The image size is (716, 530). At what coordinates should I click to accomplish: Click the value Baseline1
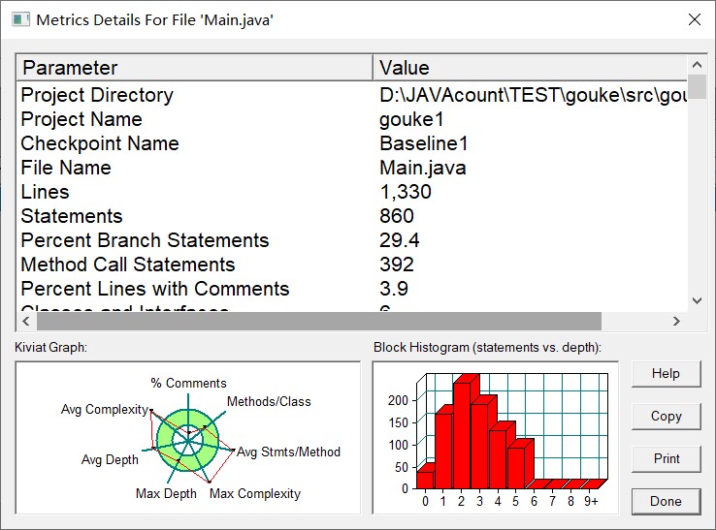(424, 143)
